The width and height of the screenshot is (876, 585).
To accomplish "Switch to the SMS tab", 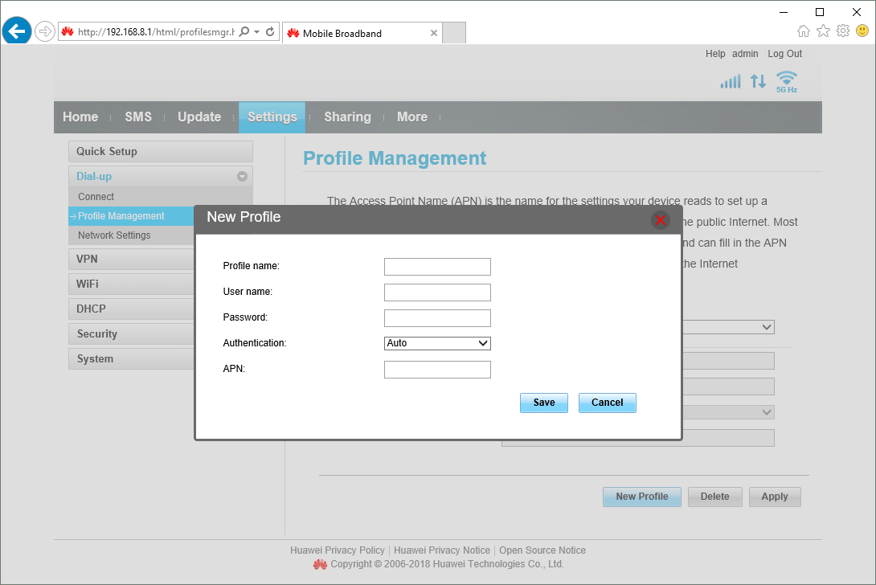I will coord(138,117).
